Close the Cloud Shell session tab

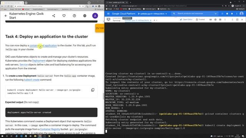pyautogui.click(x=151, y=20)
